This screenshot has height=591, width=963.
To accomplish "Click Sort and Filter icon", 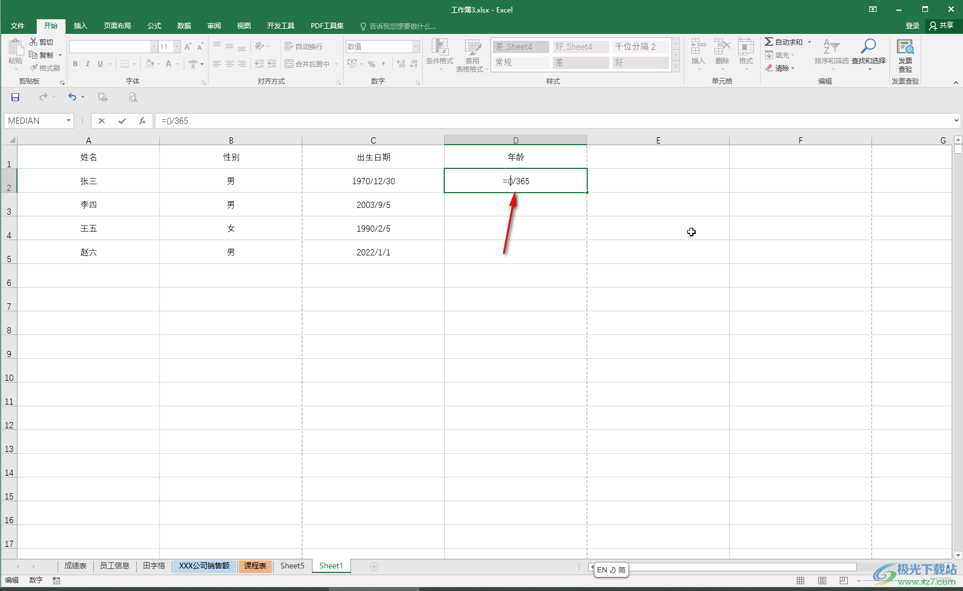I will [831, 47].
